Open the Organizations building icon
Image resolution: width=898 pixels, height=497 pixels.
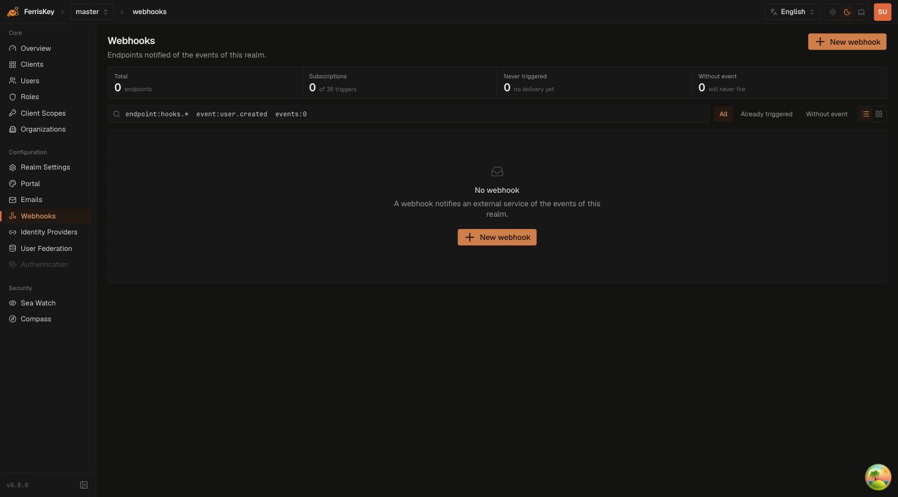point(12,129)
